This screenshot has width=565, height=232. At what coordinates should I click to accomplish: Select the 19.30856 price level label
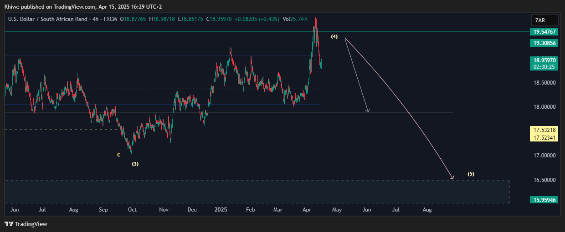(544, 43)
